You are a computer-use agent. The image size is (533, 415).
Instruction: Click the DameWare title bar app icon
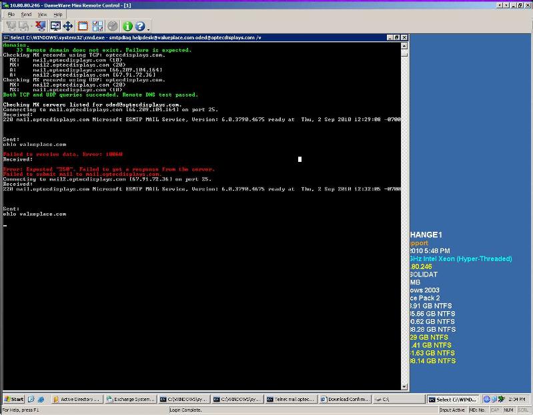5,5
